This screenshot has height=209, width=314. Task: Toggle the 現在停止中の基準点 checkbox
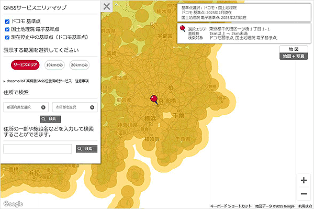[x=7, y=38]
